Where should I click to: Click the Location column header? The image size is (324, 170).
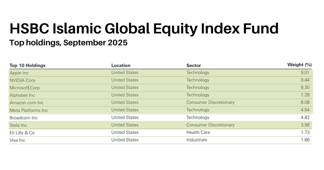(x=121, y=65)
